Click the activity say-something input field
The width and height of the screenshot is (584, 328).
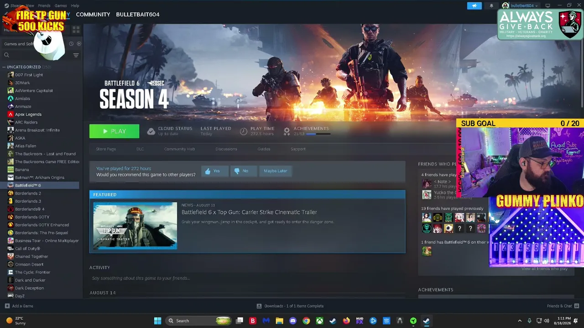[x=246, y=278]
